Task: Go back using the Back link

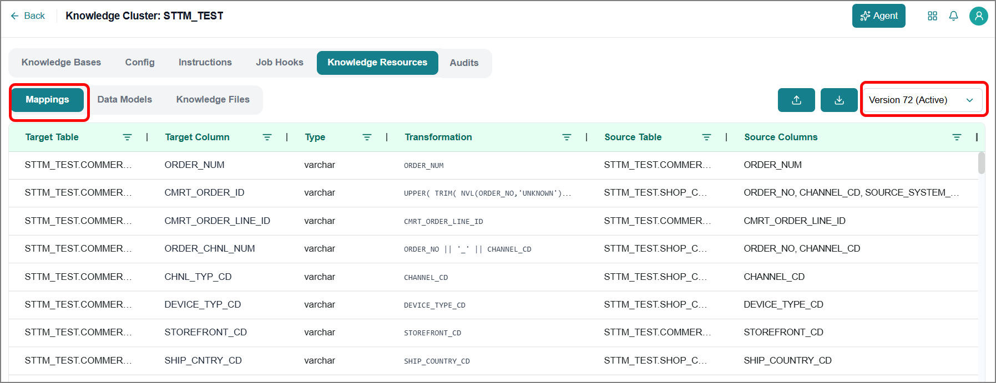Action: (28, 16)
